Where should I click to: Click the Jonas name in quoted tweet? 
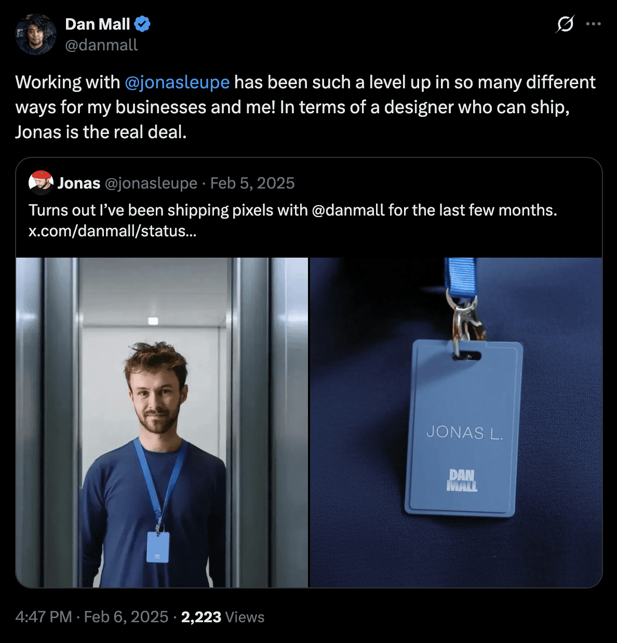(x=79, y=183)
